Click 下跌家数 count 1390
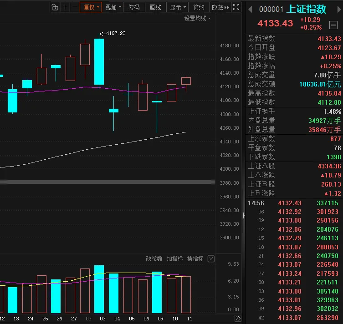343x324 pixels. (334, 157)
